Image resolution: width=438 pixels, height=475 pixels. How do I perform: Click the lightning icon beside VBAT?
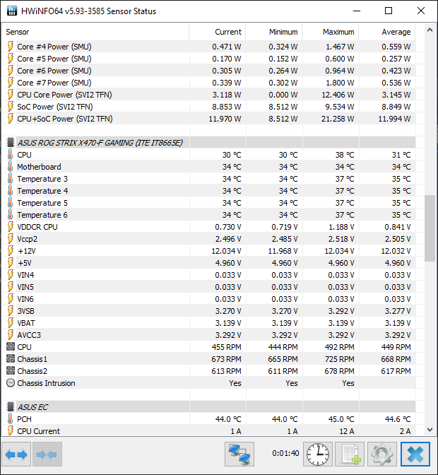pos(11,323)
